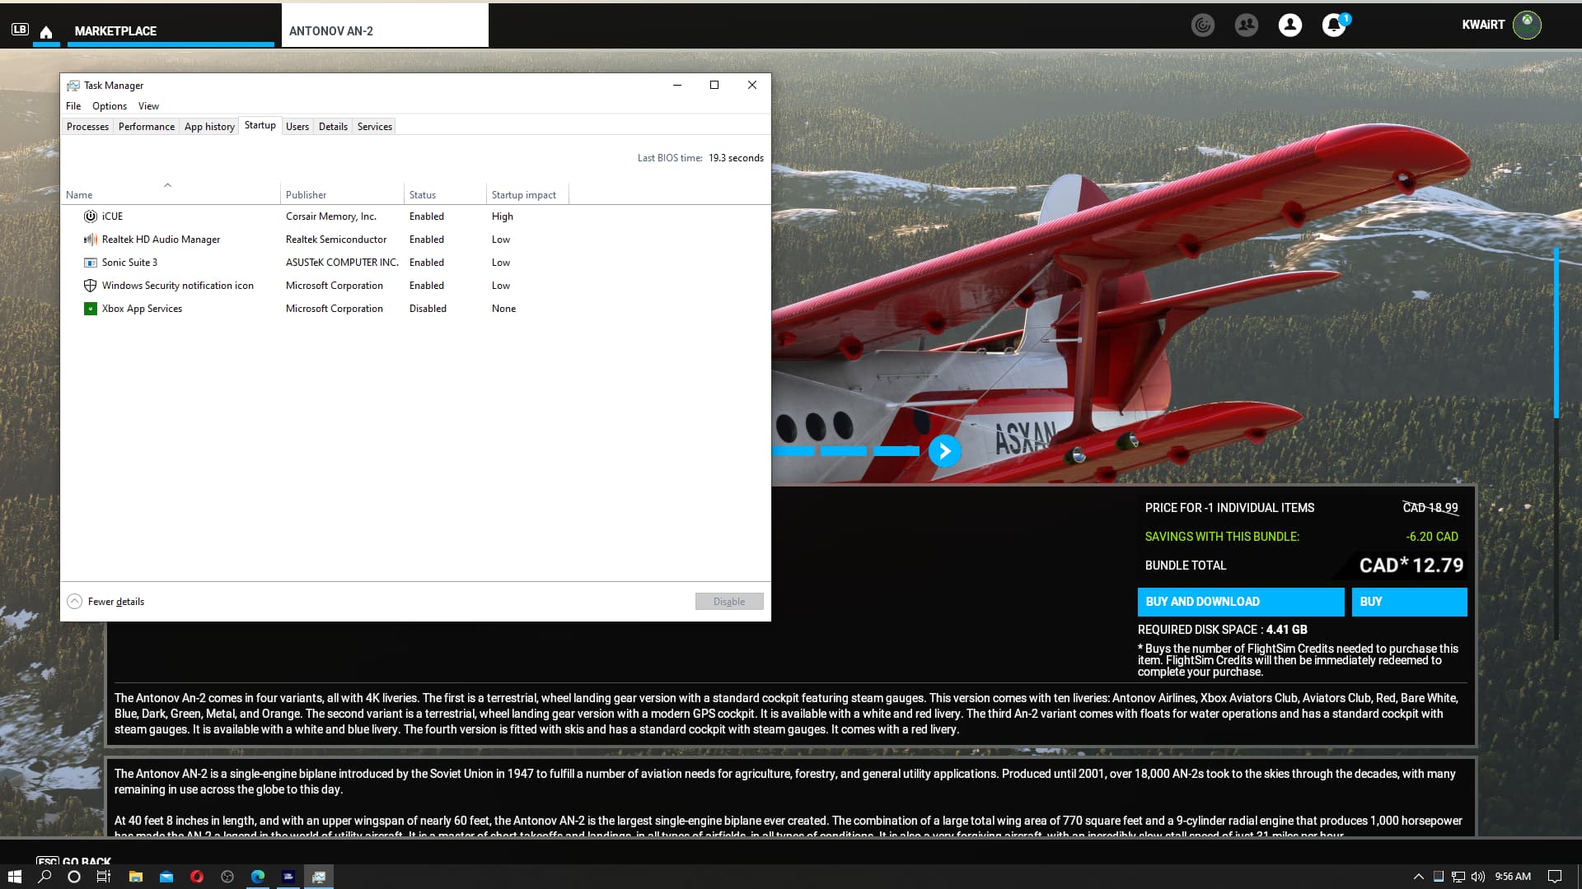Click the volume speaker tray icon

(x=1478, y=877)
